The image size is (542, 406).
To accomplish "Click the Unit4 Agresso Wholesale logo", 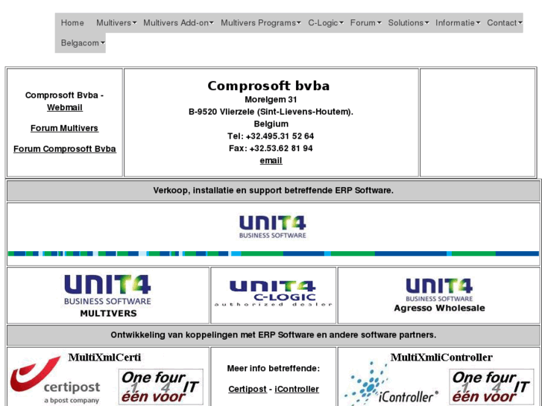I will coord(439,295).
